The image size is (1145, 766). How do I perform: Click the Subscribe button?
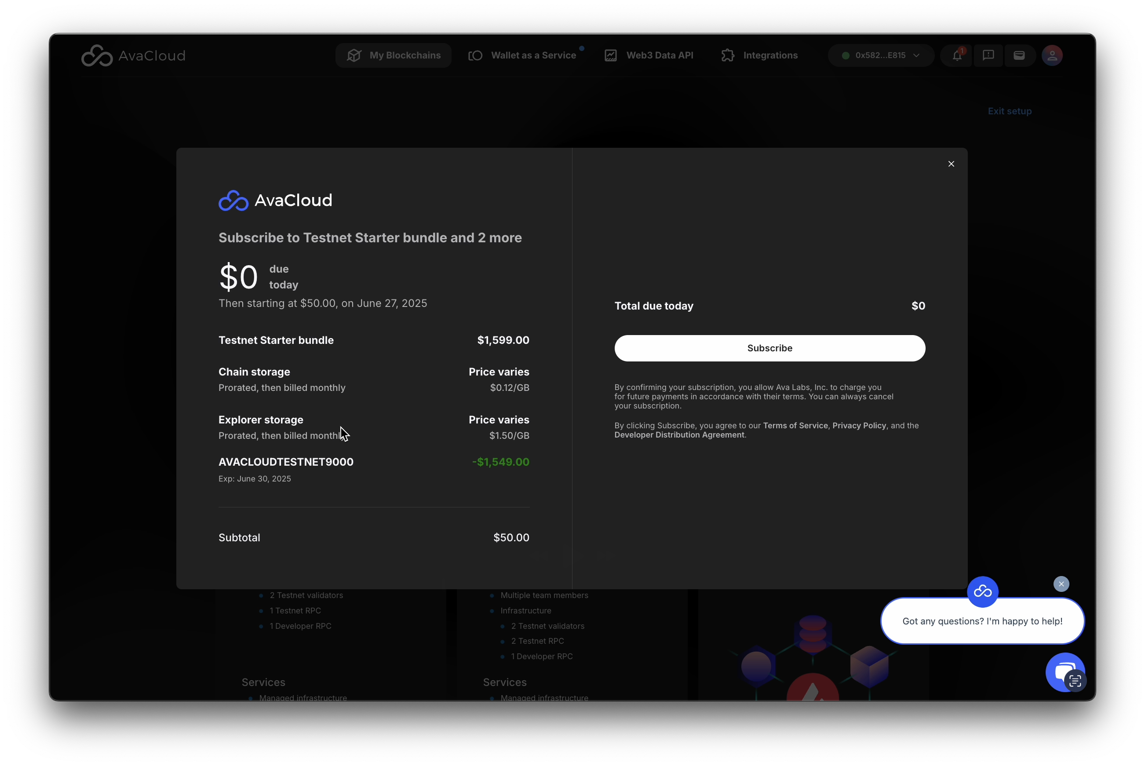pos(769,348)
